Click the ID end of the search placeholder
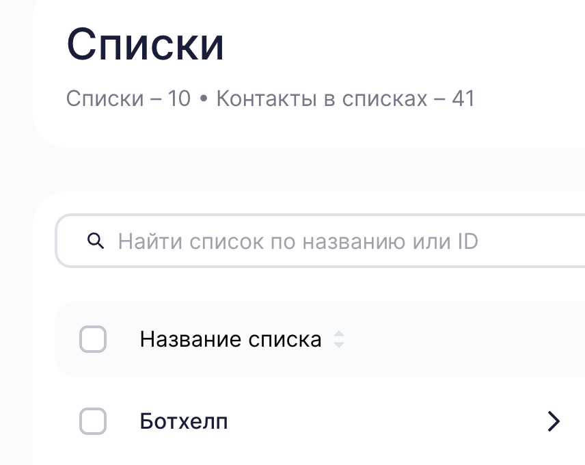Viewport: 585px width, 465px height. [467, 241]
